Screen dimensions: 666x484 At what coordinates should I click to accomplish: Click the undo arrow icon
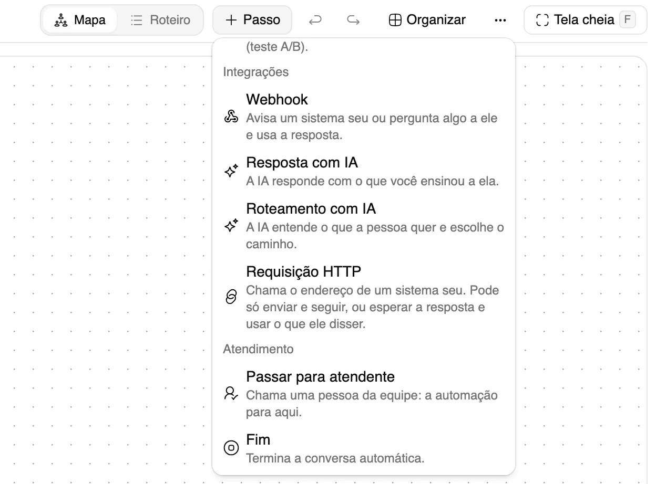(315, 20)
